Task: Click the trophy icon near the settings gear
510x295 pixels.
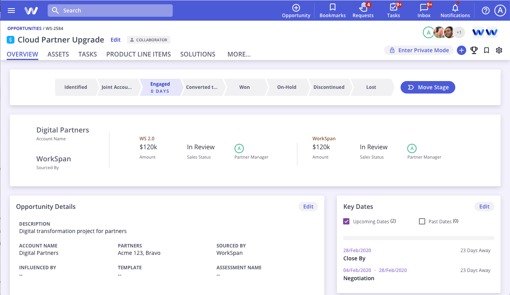Action: click(474, 50)
